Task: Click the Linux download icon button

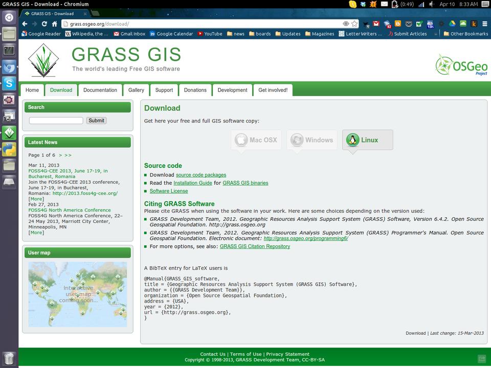Action: pyautogui.click(x=367, y=140)
